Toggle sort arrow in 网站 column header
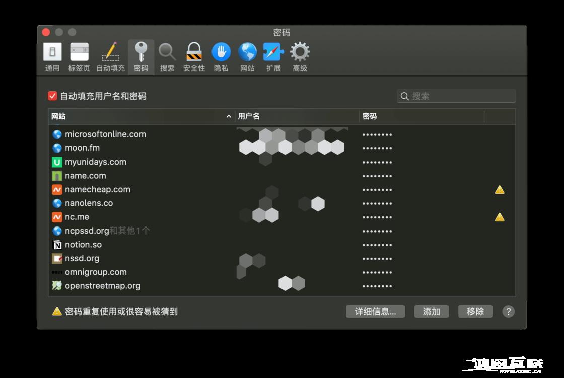The height and width of the screenshot is (378, 564). (x=229, y=116)
